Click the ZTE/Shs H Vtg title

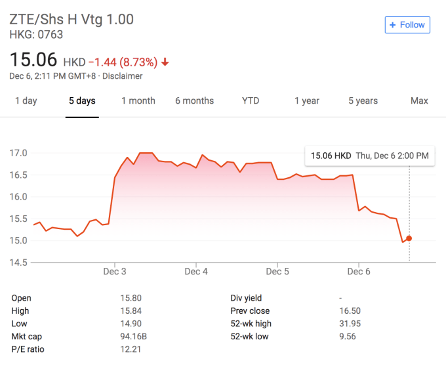pos(71,19)
